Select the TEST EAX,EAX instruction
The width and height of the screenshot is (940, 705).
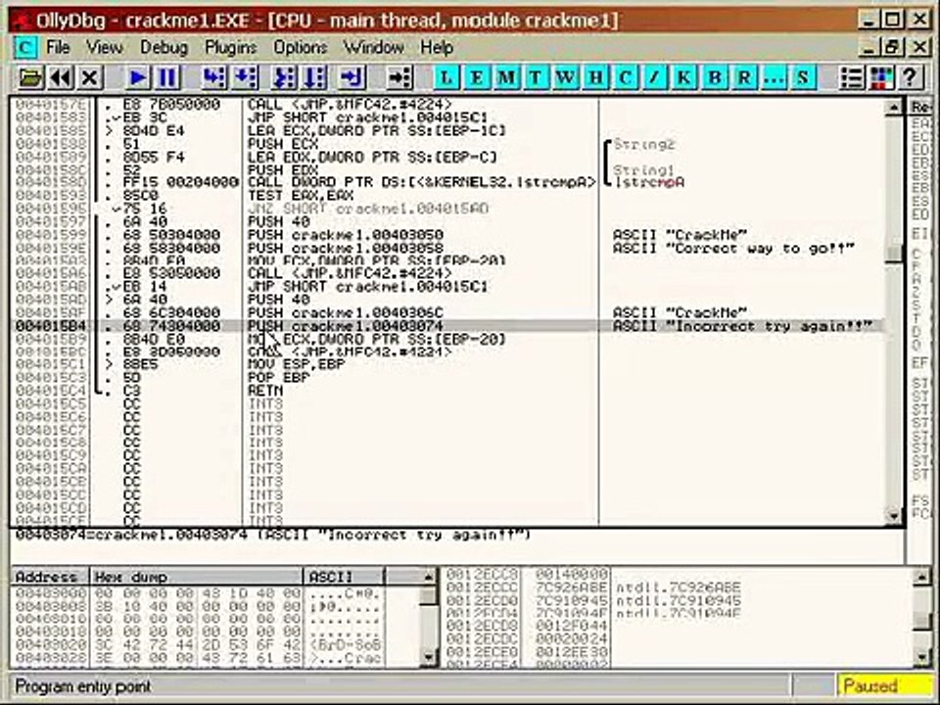(446, 196)
